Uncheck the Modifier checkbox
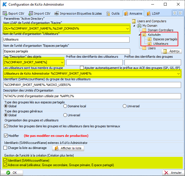Image resolution: width=185 pixels, height=176 pixels. (6, 136)
